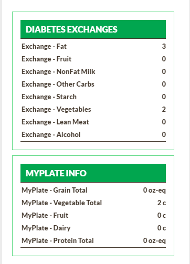Viewport: 190px width, 264px height.
Task: Click the MyPlate - Dairy label
Action: pyautogui.click(x=46, y=228)
